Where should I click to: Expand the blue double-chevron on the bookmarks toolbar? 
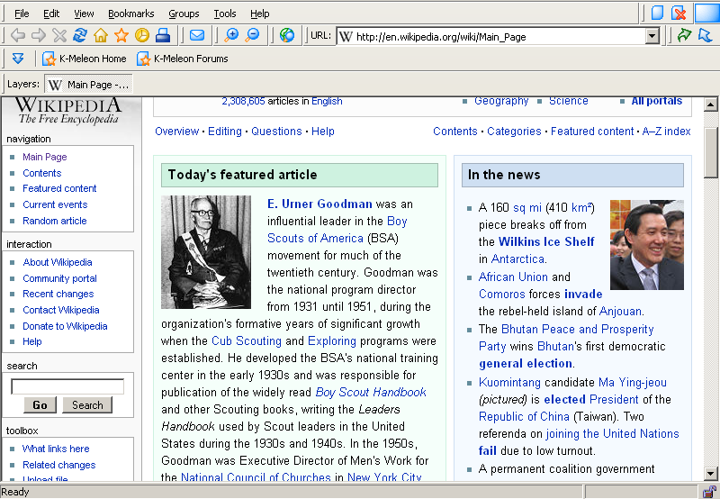(x=17, y=59)
